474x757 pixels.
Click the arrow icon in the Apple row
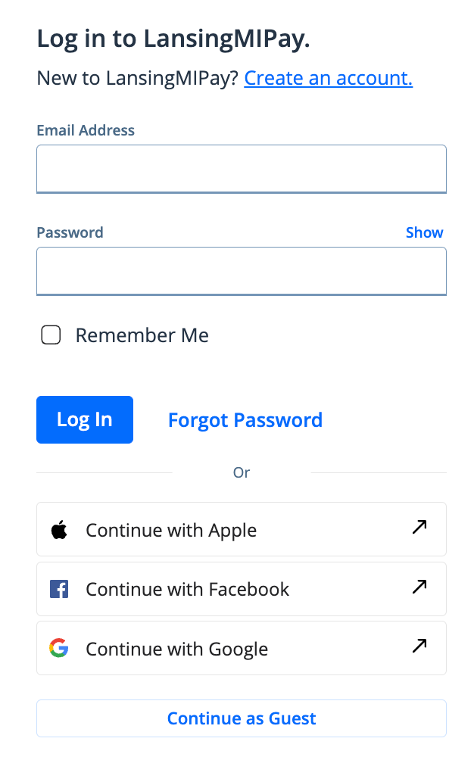pyautogui.click(x=419, y=528)
